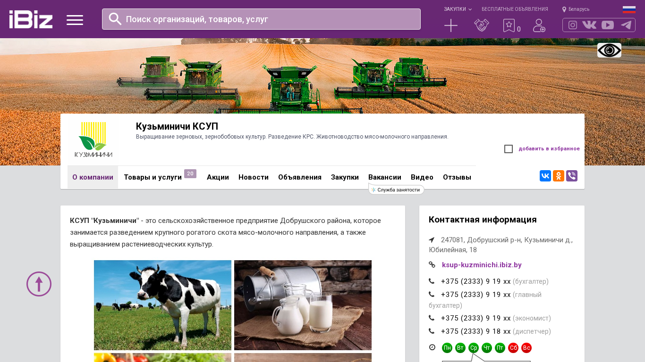645x362 pixels.
Task: Open the cow photo thumbnail
Action: (x=162, y=305)
